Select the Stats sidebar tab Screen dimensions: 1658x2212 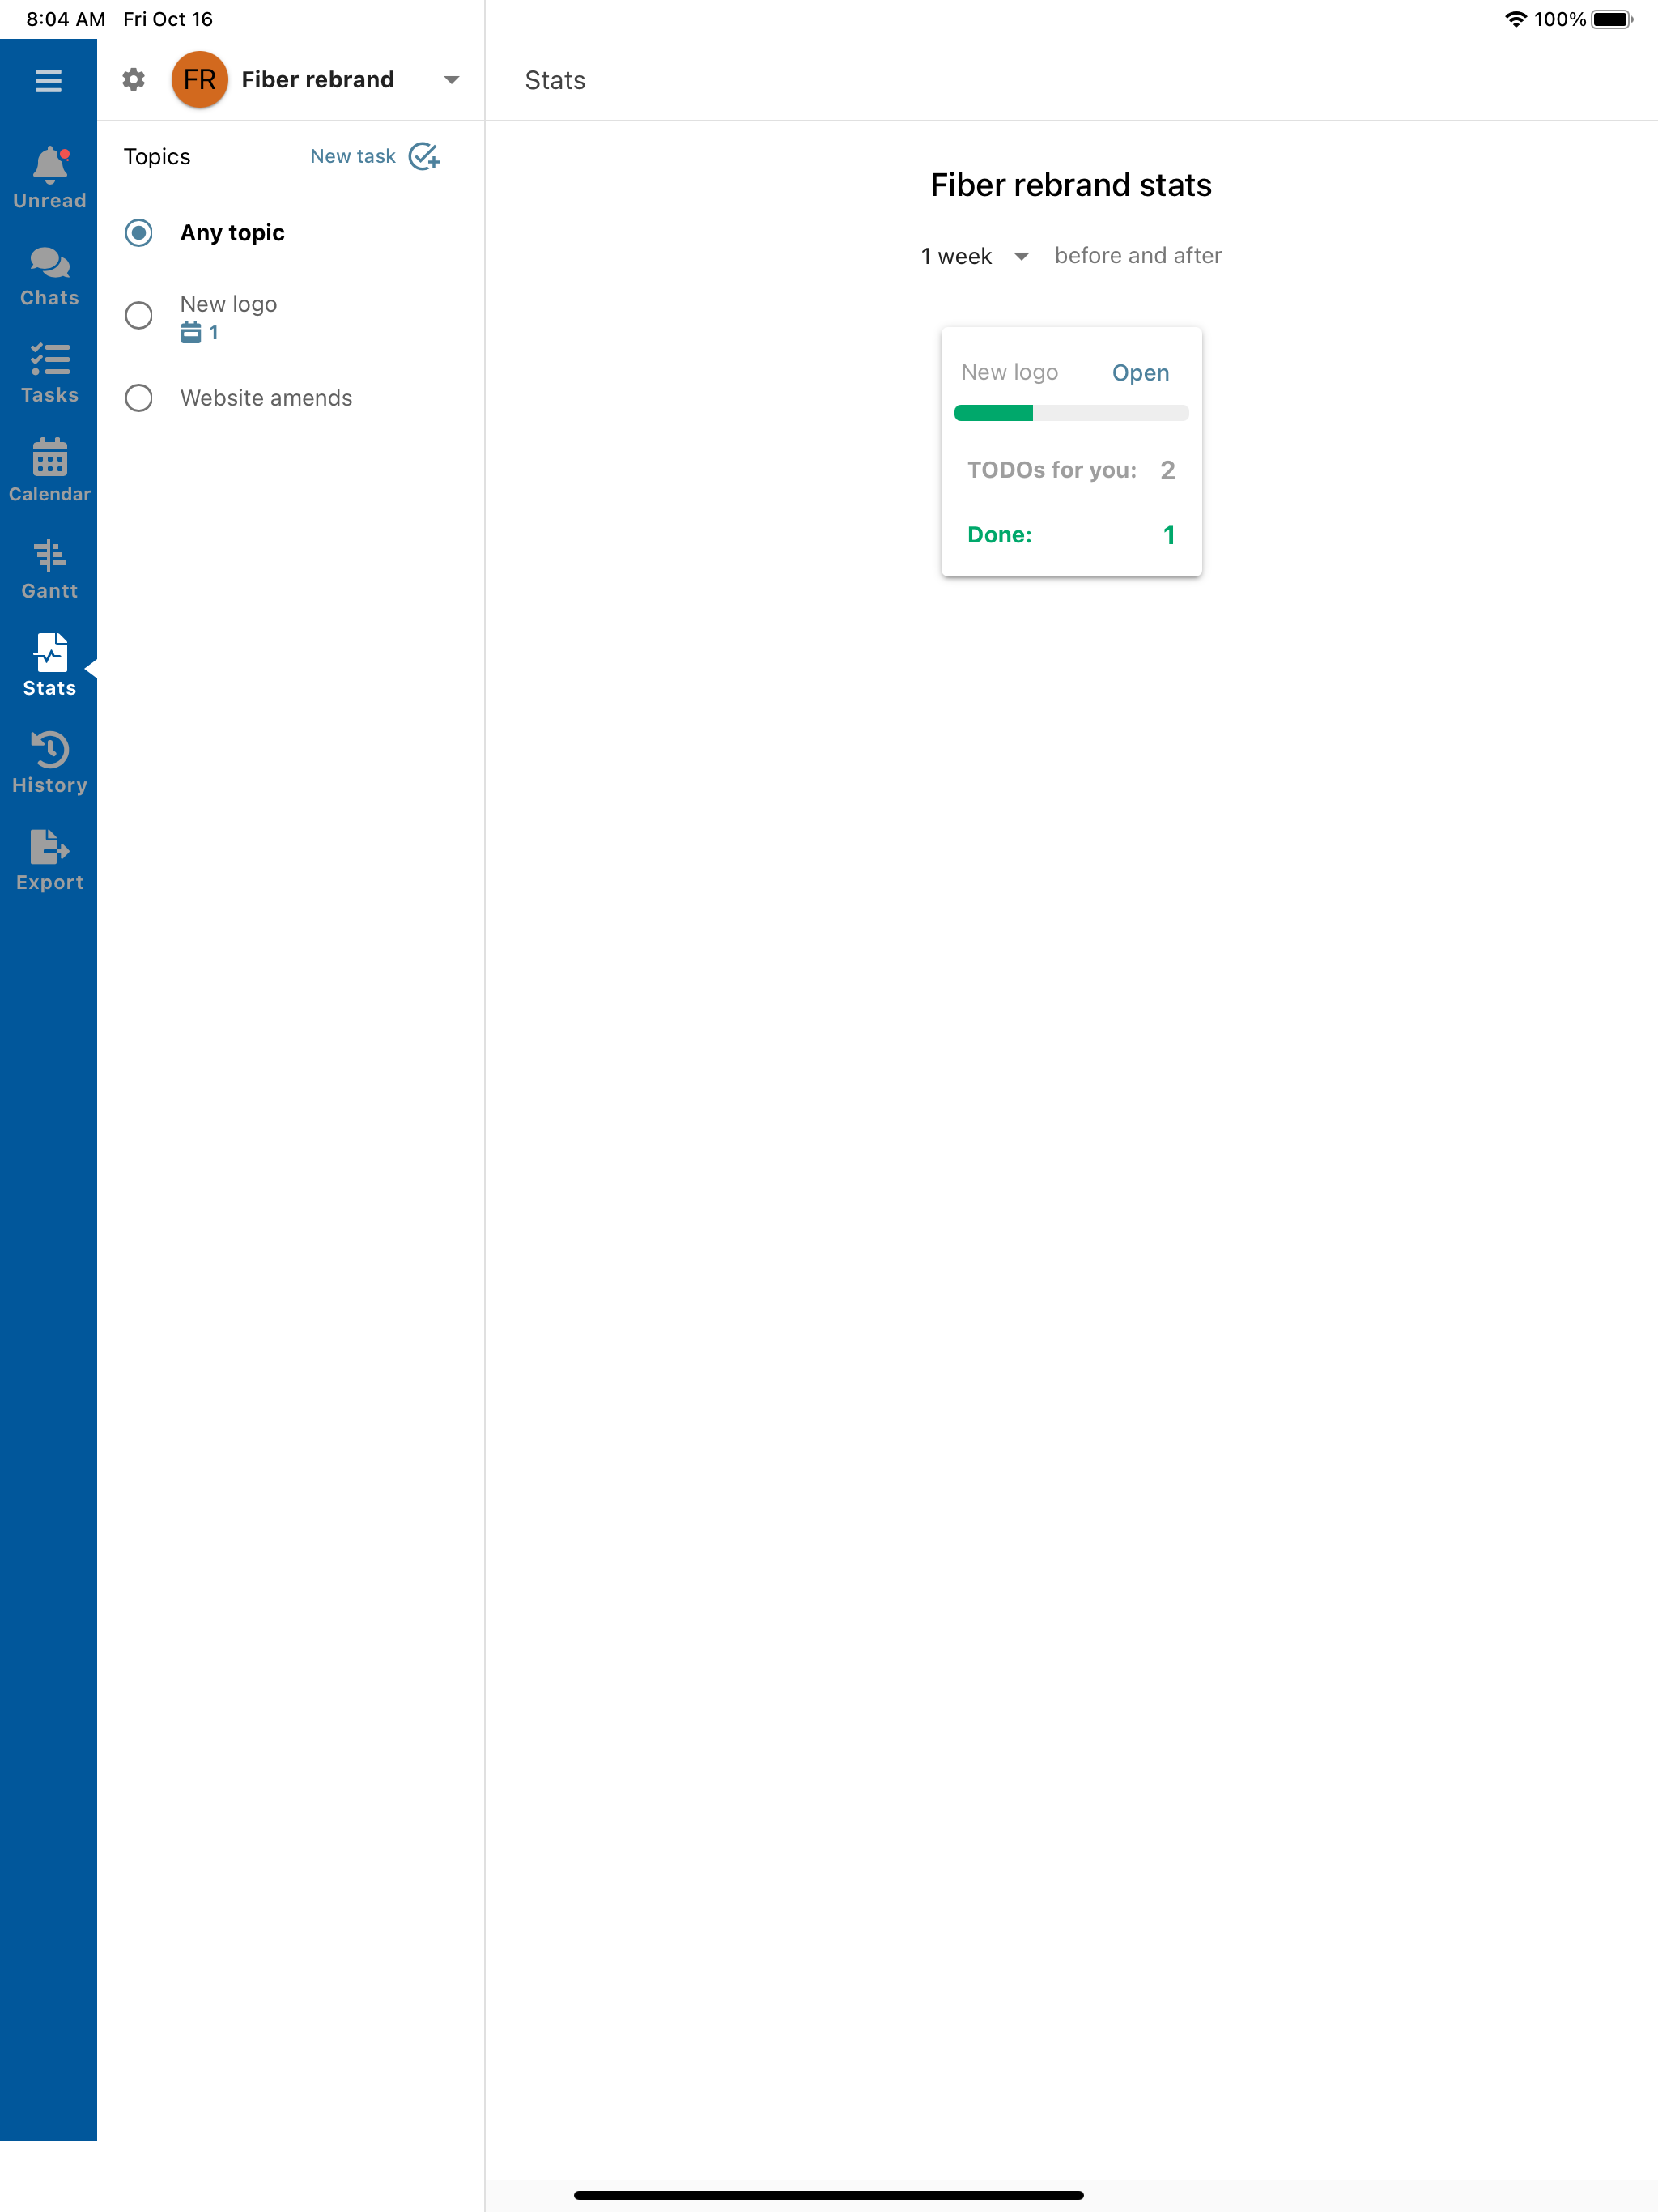click(x=49, y=665)
